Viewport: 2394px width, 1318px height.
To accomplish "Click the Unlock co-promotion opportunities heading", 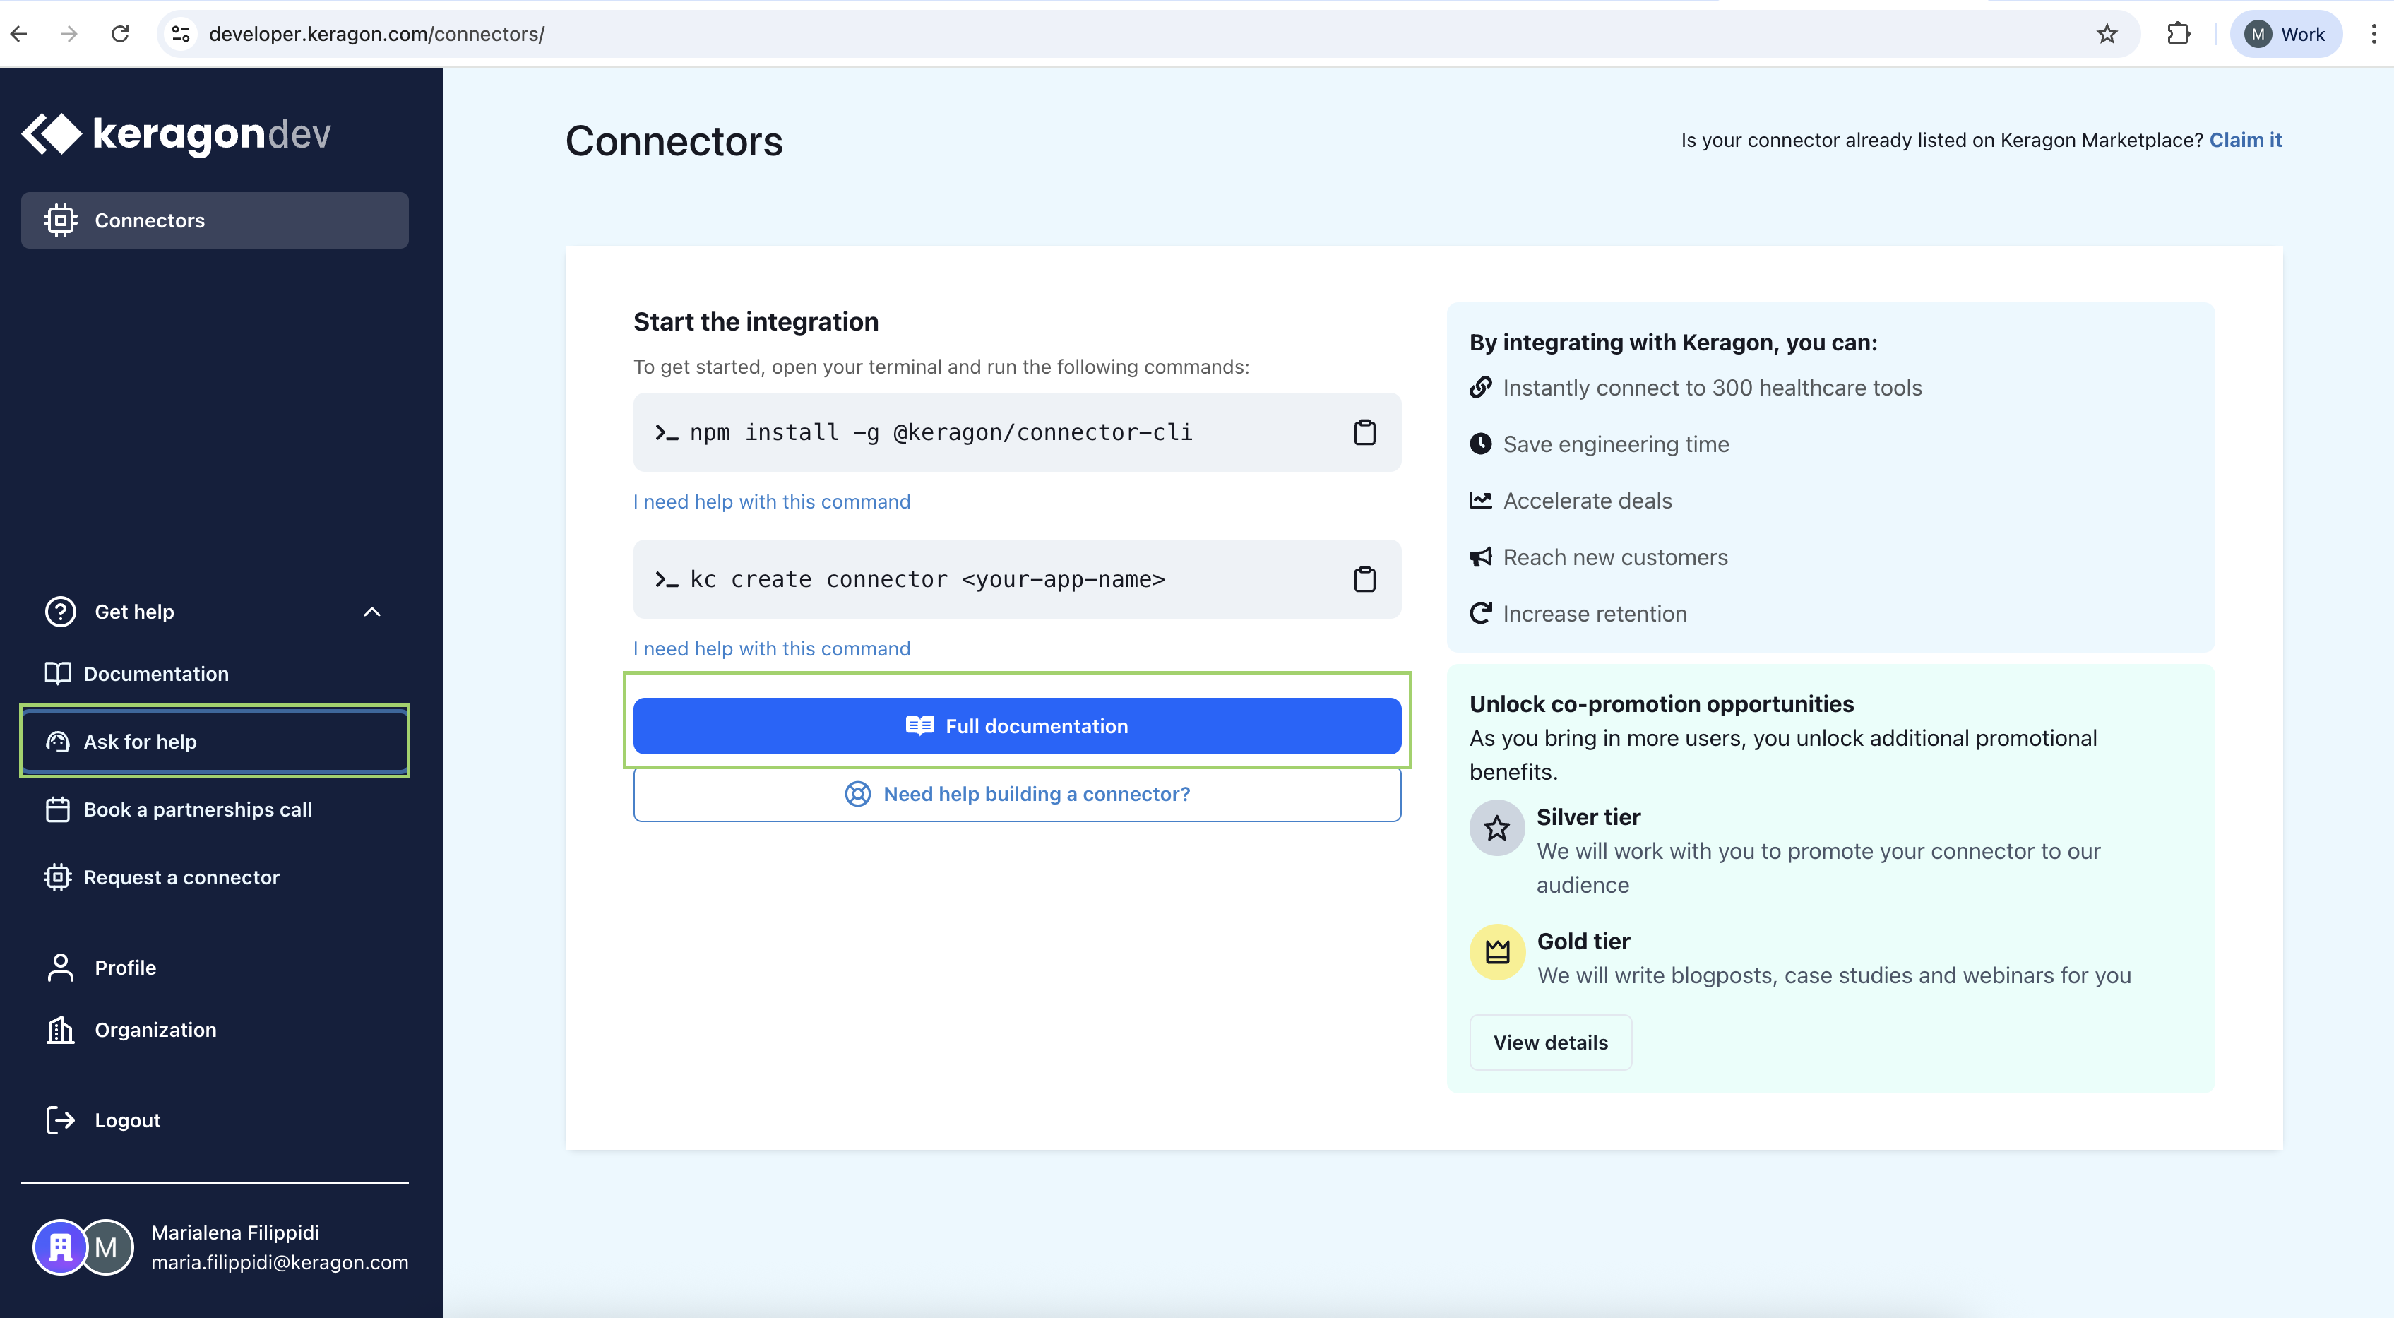I will click(x=1661, y=703).
